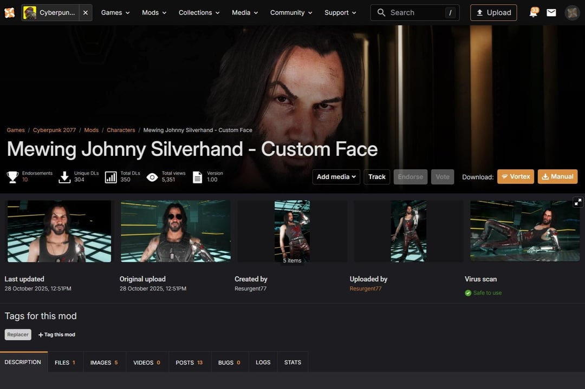
Task: Open the Games dropdown menu
Action: pyautogui.click(x=115, y=12)
